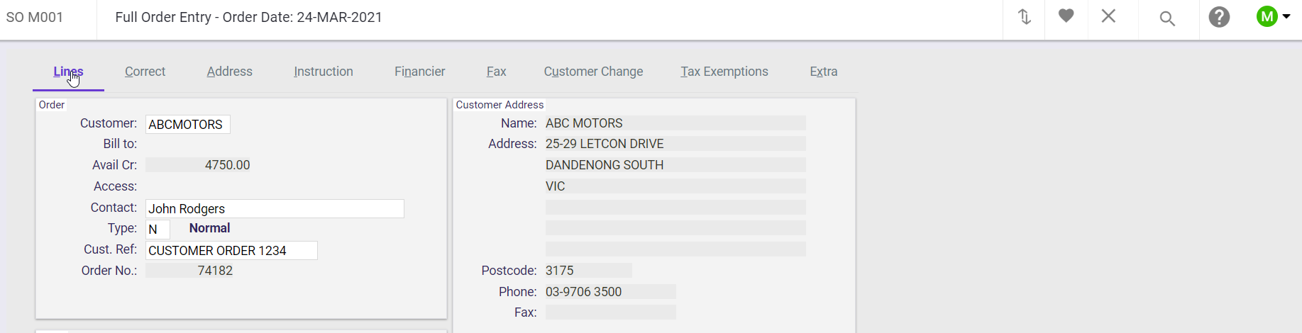The height and width of the screenshot is (333, 1302).
Task: Click the Cust. Ref field
Action: coord(231,251)
